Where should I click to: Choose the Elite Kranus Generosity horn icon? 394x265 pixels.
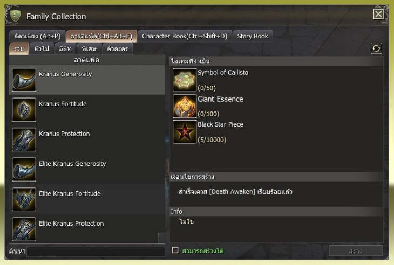point(24,169)
